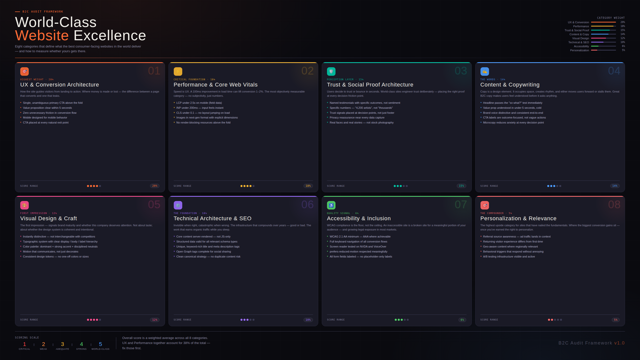The width and height of the screenshot is (640, 360).
Task: Click the purple gear Technical SEO icon
Action: (178, 205)
